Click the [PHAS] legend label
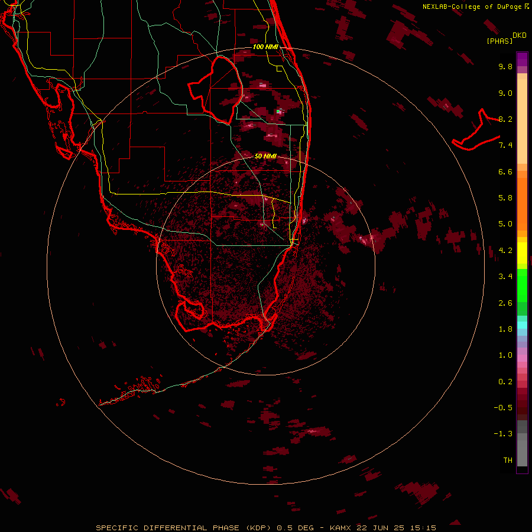 coord(499,41)
